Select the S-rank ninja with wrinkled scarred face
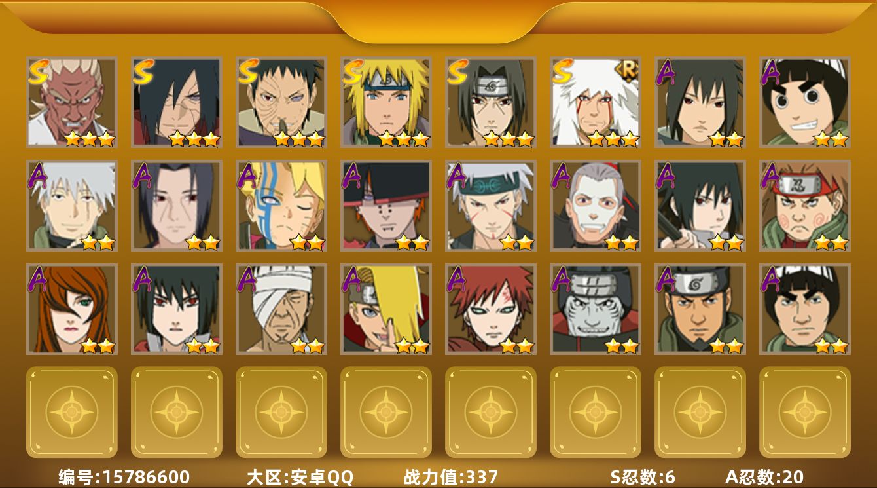 [281, 102]
